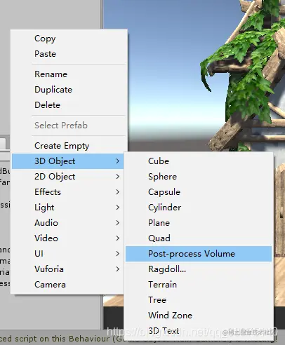285x345 pixels.
Task: Choose Paste from the context menu
Action: (x=69, y=54)
